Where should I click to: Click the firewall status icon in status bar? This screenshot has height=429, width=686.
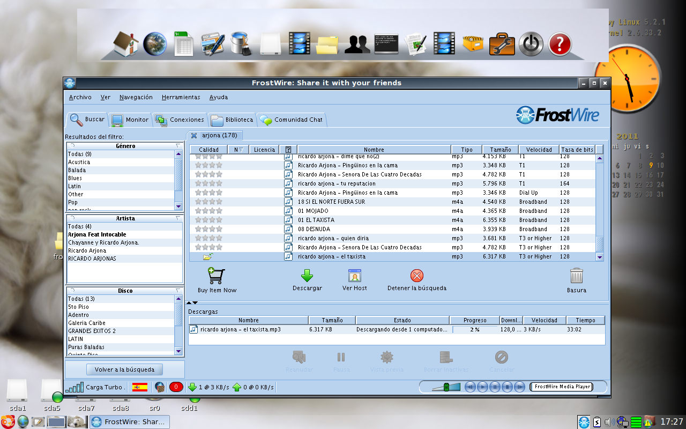point(159,387)
